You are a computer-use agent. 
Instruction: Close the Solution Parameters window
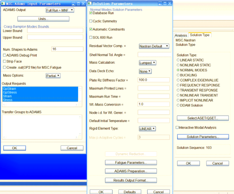(x=170, y=3)
